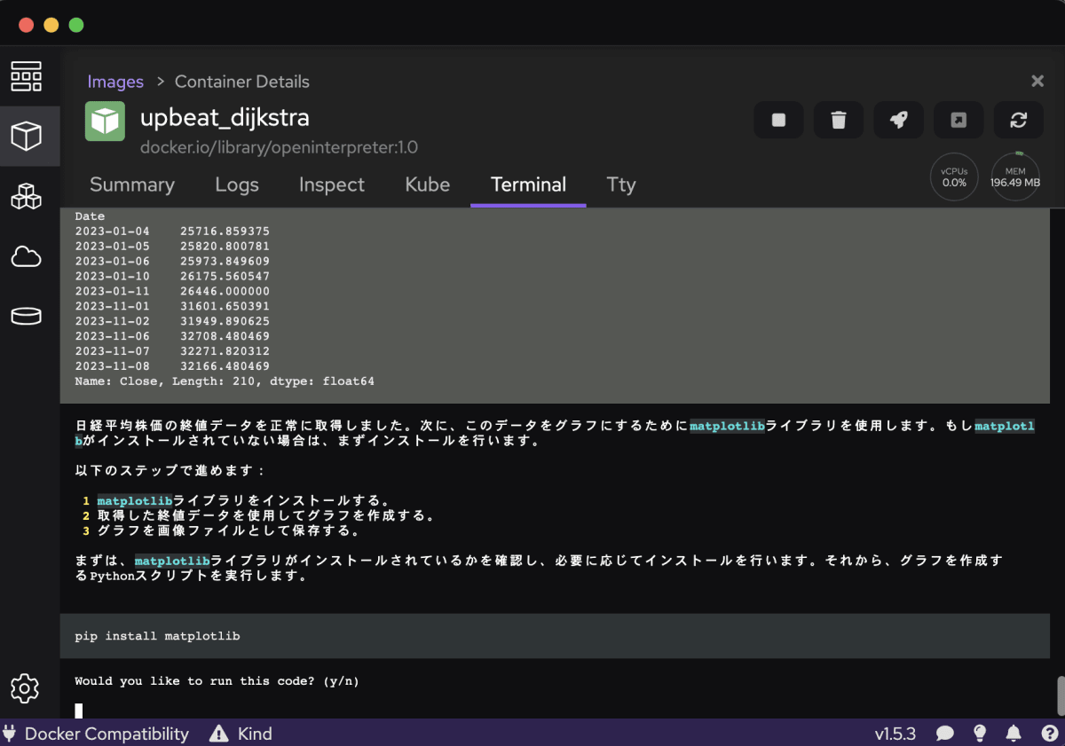Screen dimensions: 1065x746
Task: Open the Volumes cylinder icon in sidebar
Action: (x=27, y=317)
